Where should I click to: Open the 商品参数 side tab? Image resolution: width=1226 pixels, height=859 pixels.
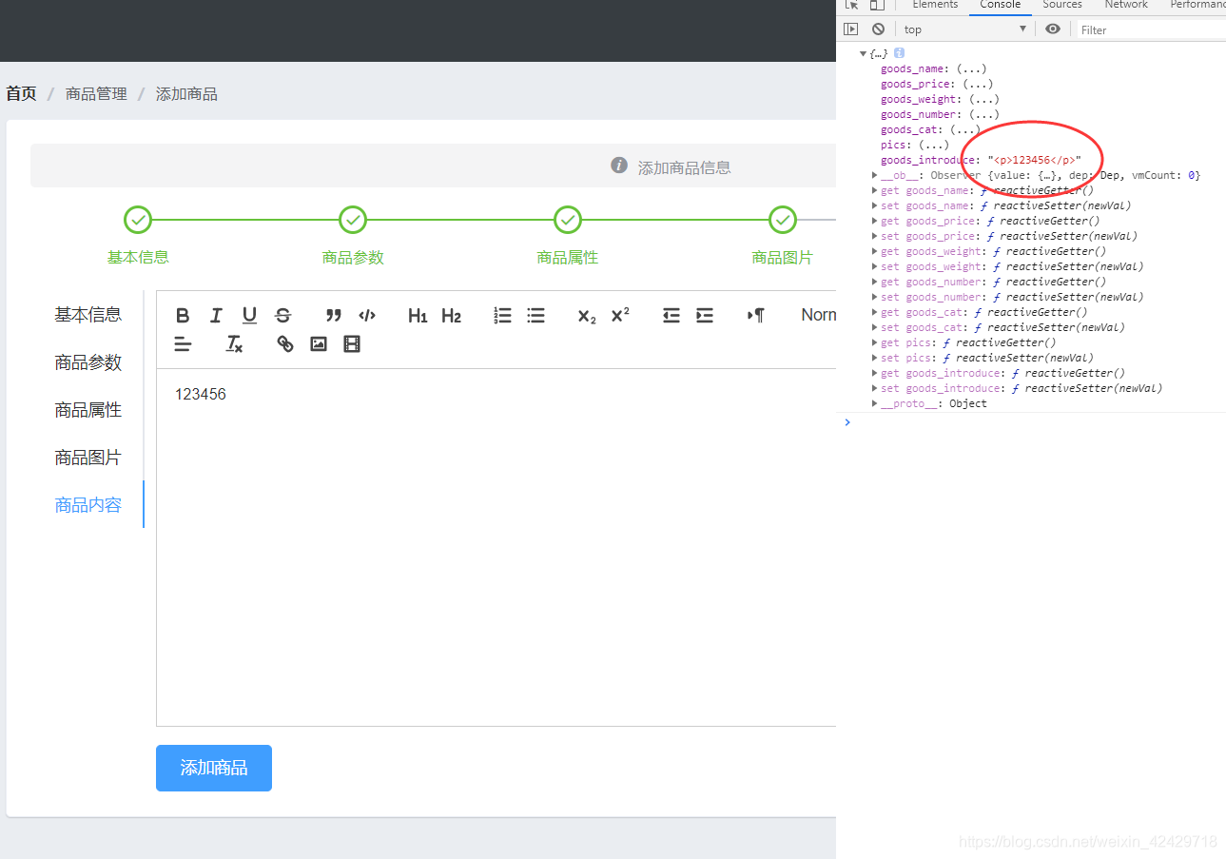[x=88, y=362]
